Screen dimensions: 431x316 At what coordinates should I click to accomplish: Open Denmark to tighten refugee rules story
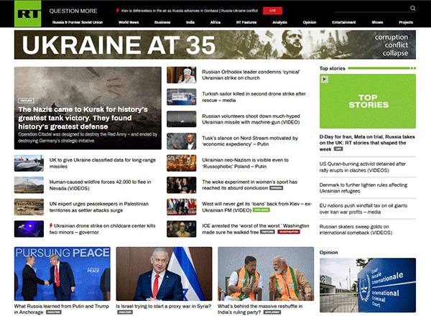click(363, 188)
